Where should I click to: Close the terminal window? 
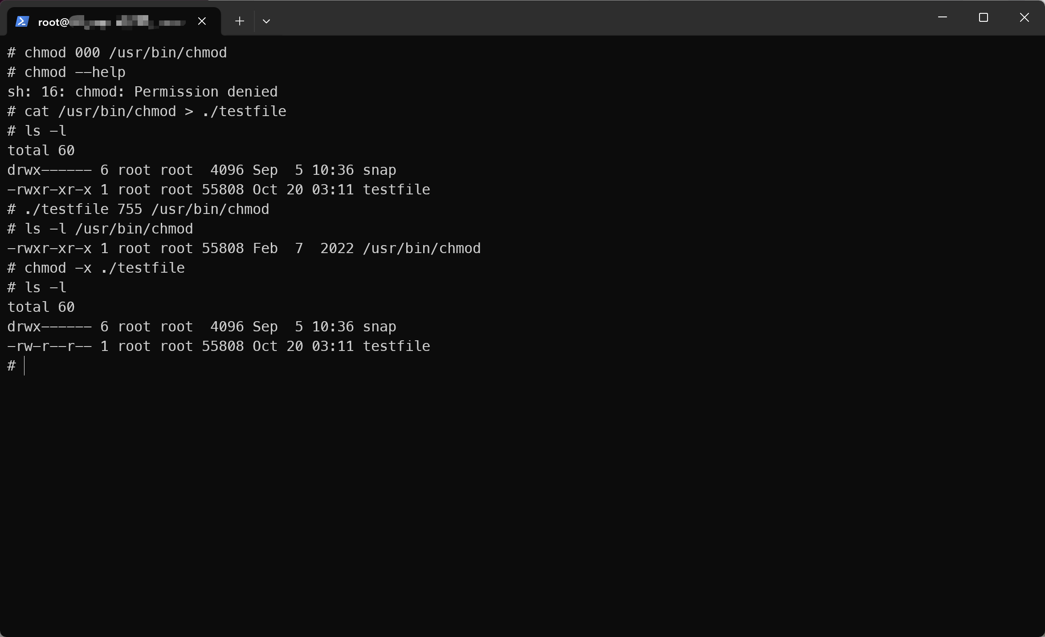click(1024, 18)
